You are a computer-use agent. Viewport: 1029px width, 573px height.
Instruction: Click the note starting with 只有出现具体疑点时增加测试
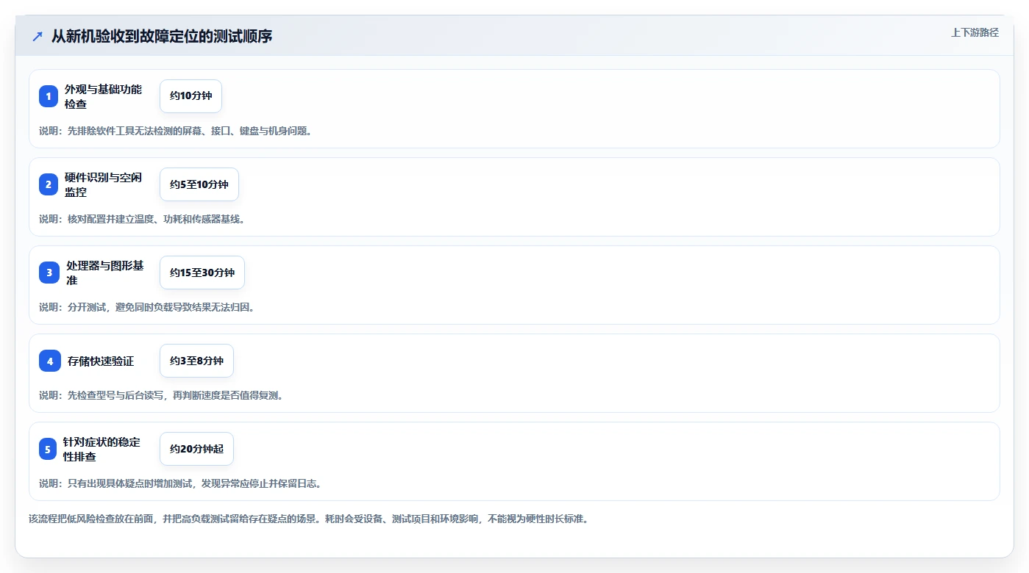click(180, 483)
